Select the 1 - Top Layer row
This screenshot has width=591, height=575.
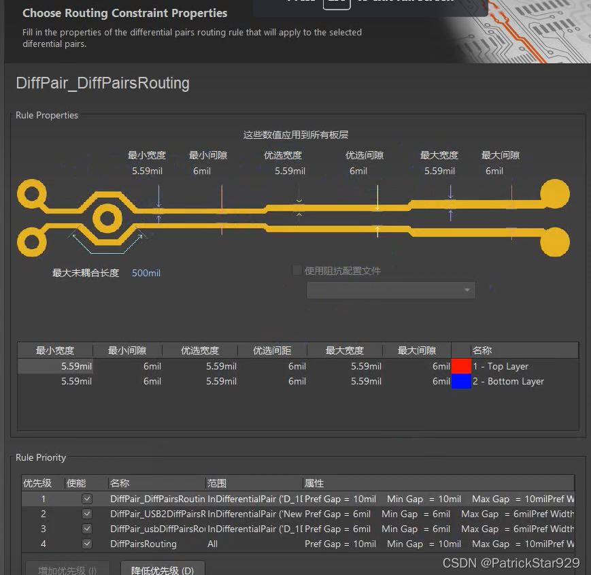tap(503, 366)
